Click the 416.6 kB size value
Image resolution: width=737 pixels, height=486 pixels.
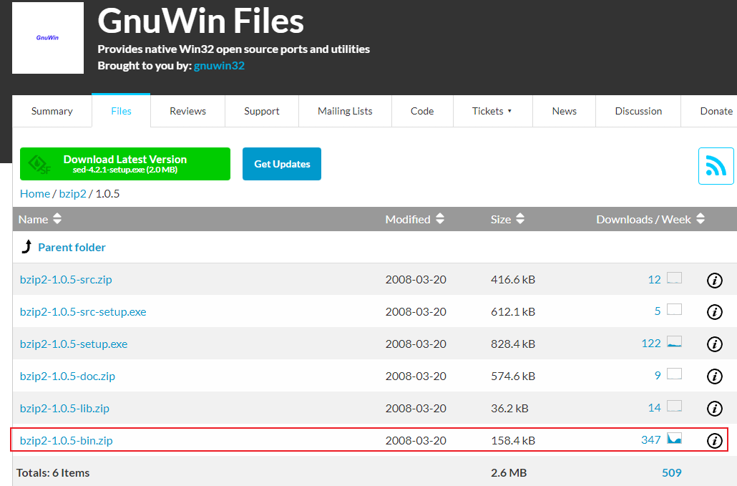click(x=513, y=280)
